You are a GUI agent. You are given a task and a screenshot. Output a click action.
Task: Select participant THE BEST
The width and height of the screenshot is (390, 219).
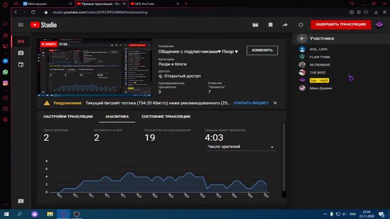tap(317, 72)
